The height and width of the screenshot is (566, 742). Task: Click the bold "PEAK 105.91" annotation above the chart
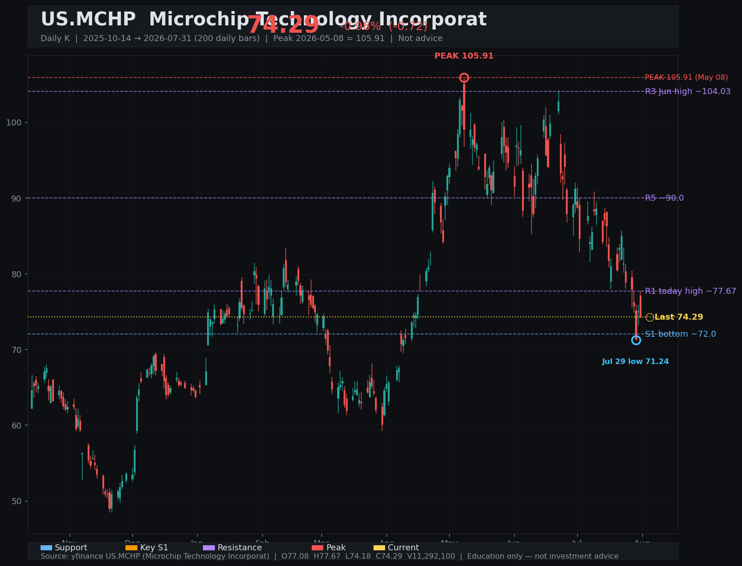tap(464, 56)
